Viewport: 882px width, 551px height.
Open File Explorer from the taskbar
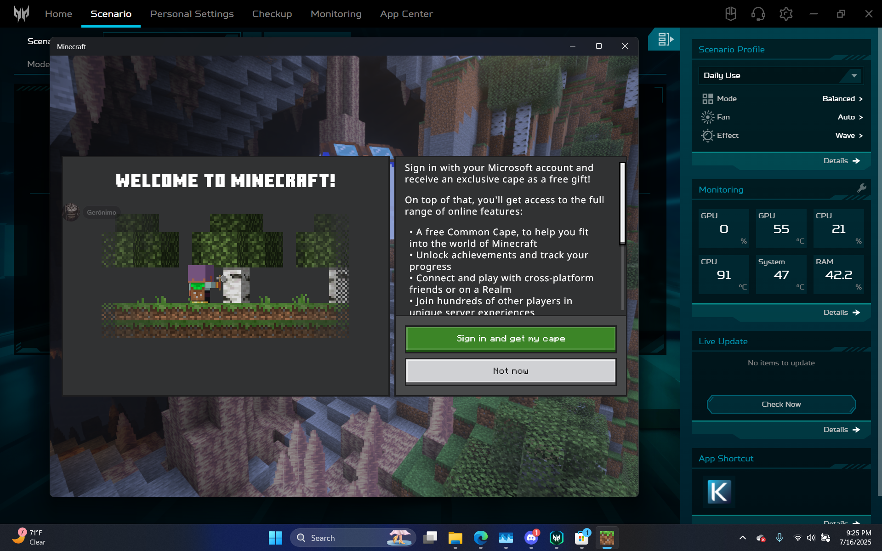pos(455,538)
